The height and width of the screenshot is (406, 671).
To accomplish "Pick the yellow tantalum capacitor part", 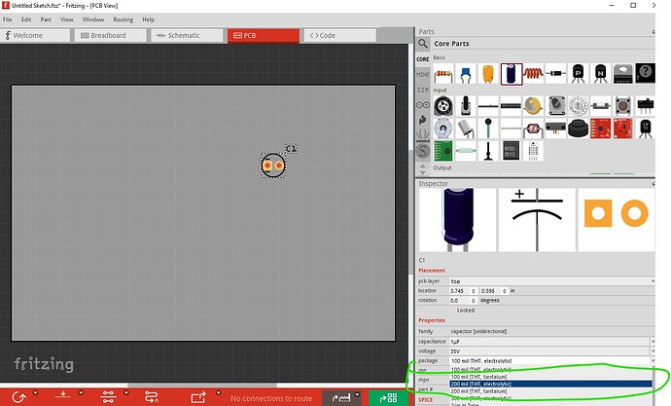I will pos(488,75).
